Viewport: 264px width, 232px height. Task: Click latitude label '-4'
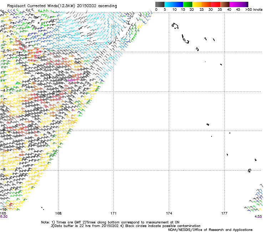point(3,90)
